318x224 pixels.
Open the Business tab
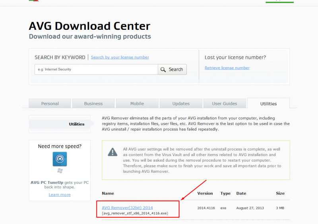pos(93,103)
